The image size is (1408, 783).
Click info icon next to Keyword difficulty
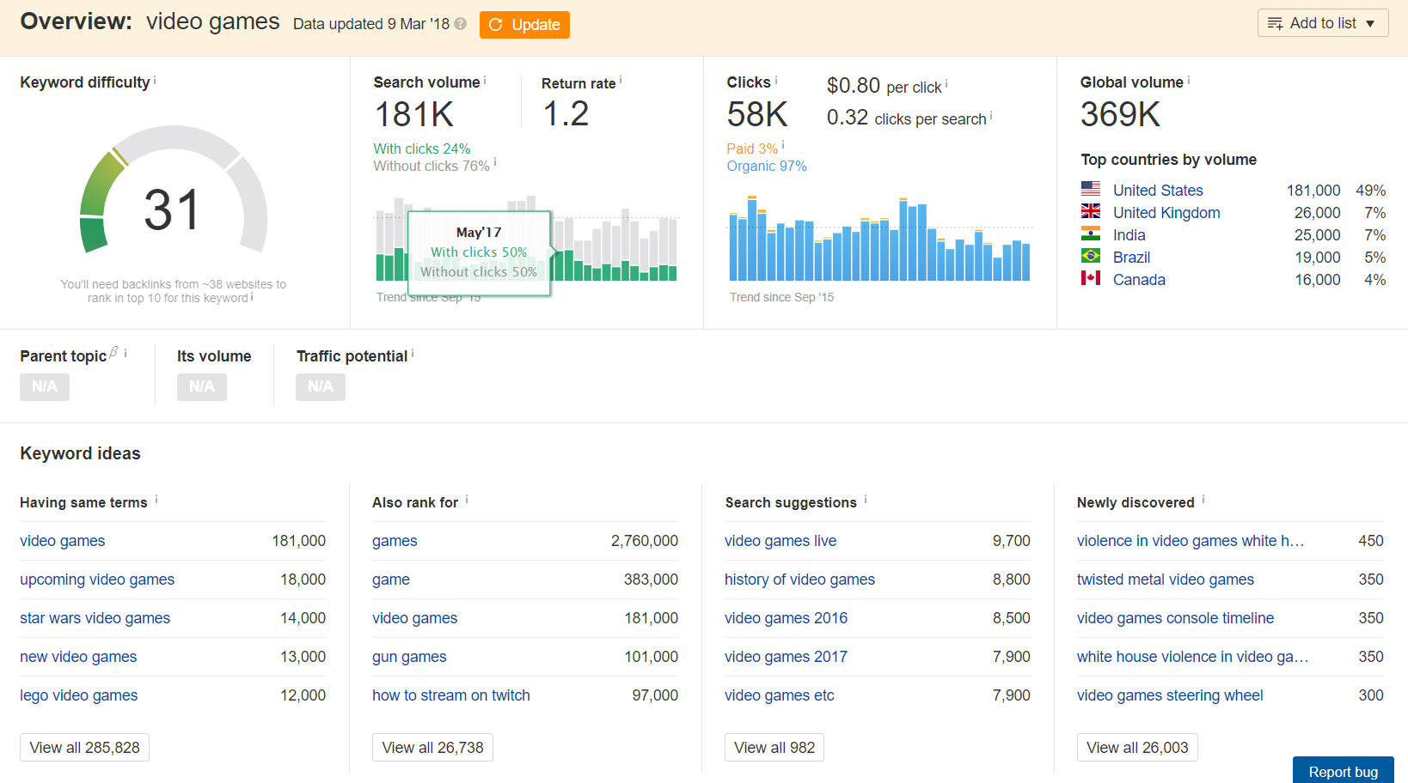[155, 81]
